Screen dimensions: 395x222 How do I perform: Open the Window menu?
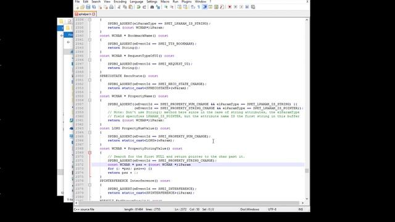coord(201,1)
